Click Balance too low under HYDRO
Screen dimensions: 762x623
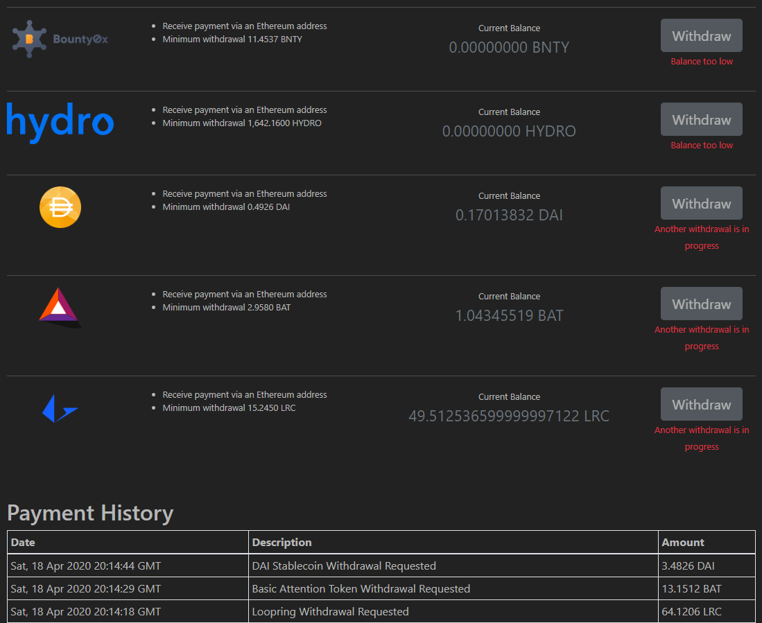coord(701,146)
